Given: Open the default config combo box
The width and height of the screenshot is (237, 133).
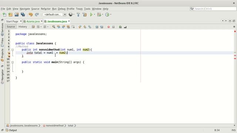Looking at the screenshot, I should 54,14.
